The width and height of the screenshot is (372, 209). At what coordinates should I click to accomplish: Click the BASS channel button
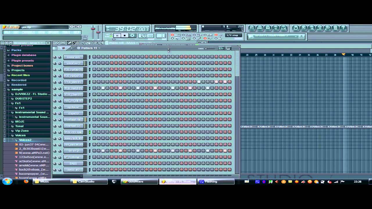click(x=73, y=163)
